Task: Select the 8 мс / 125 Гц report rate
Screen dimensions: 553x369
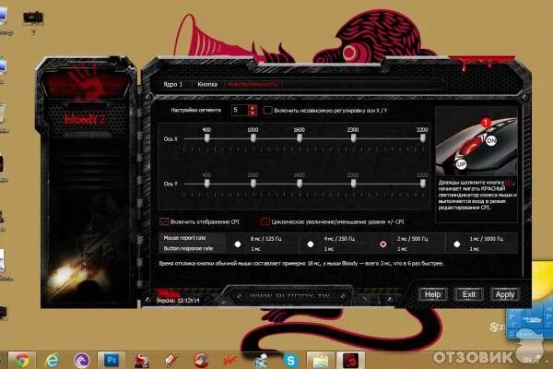Action: 238,244
